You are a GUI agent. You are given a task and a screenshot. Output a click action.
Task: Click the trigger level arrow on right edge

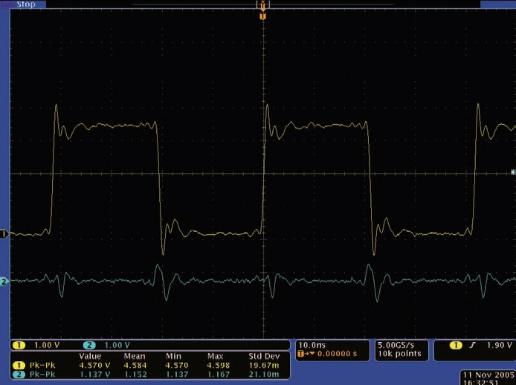512,172
